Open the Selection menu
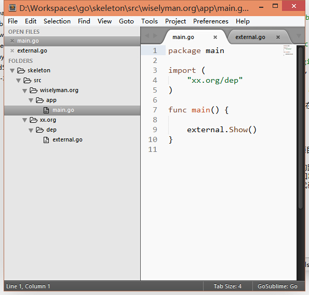Screen dimensions: 309x295 click(x=57, y=21)
